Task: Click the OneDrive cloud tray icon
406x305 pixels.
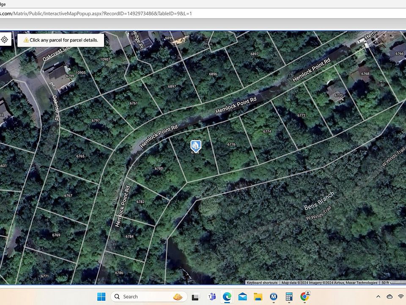Action: point(390,297)
